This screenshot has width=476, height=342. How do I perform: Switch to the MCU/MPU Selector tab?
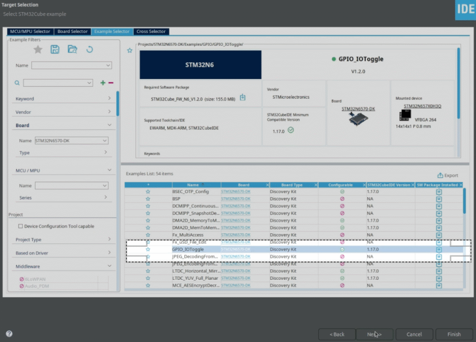click(x=31, y=32)
